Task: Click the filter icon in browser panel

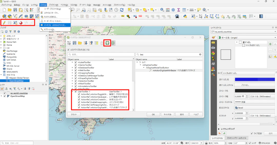Action: click(x=11, y=32)
